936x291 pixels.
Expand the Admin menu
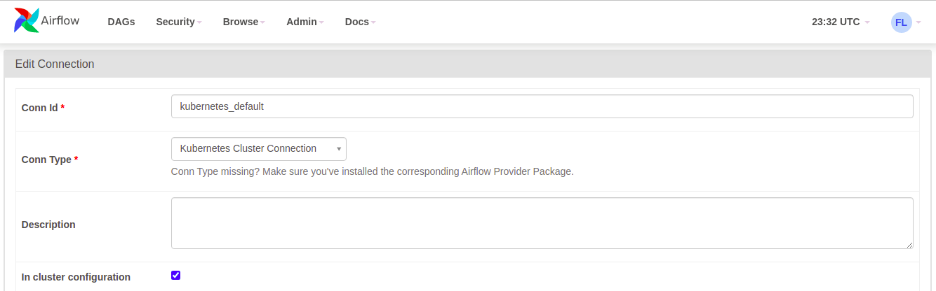click(305, 22)
